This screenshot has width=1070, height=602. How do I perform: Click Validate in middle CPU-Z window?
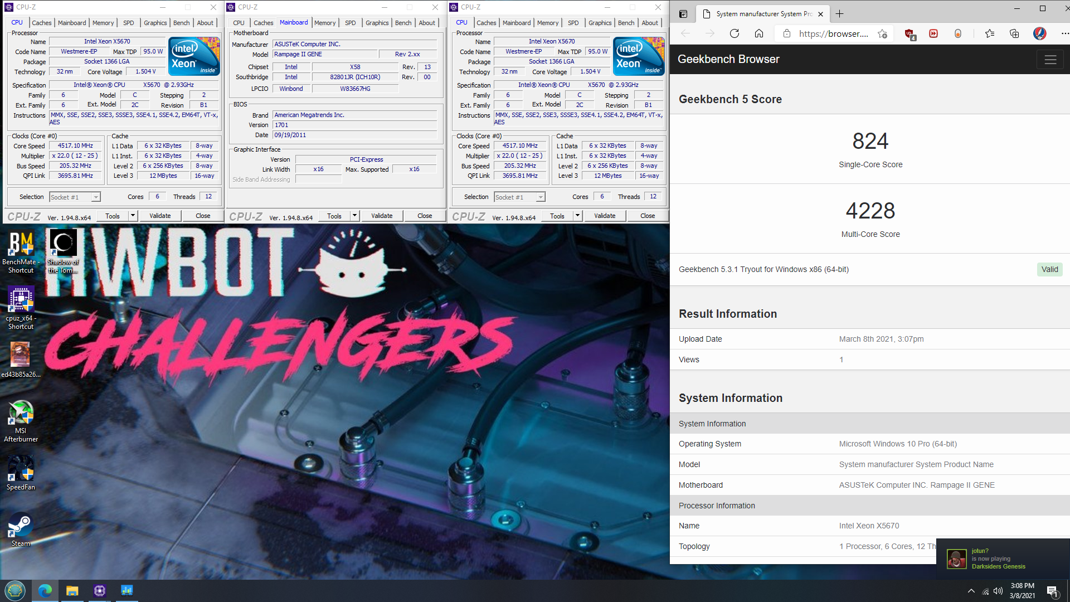tap(382, 216)
